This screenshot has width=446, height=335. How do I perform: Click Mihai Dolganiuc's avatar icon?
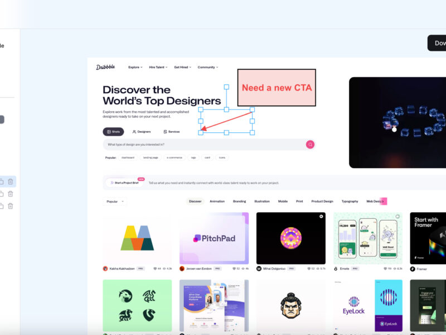tap(259, 269)
